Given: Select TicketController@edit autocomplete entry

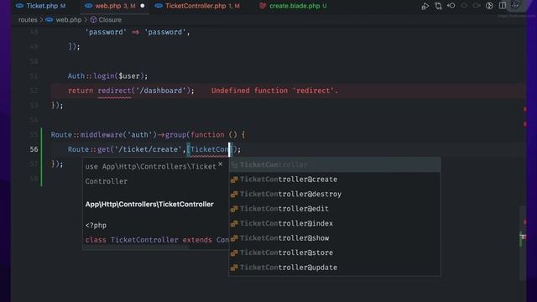Looking at the screenshot, I should [x=335, y=209].
